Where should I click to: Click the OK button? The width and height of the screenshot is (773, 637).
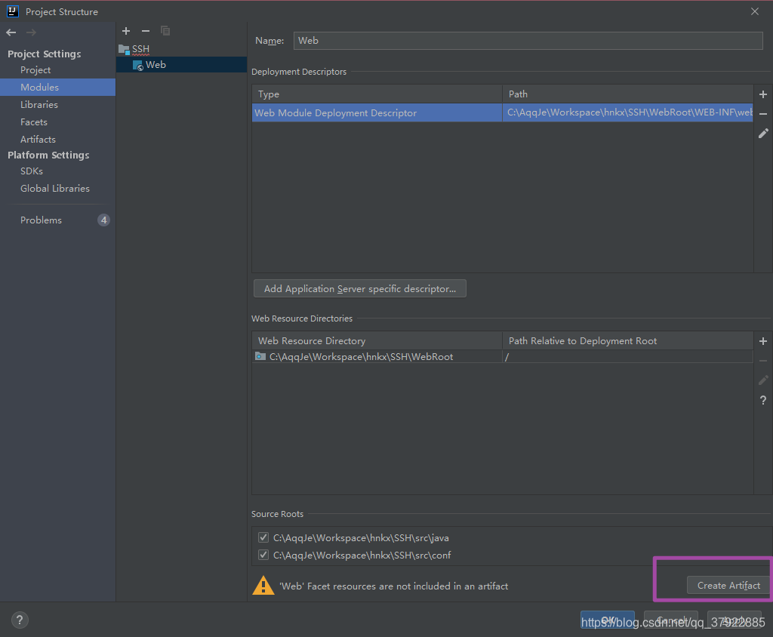(x=608, y=620)
